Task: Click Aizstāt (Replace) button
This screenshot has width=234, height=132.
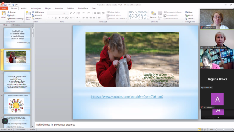Action: tap(190, 15)
